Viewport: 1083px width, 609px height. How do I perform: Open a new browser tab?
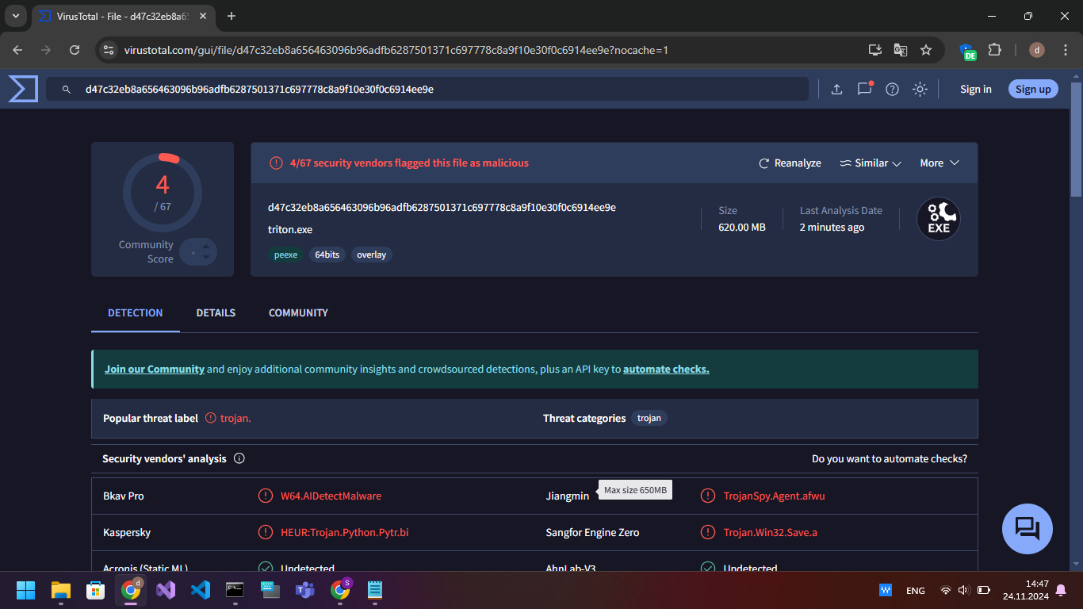(232, 16)
